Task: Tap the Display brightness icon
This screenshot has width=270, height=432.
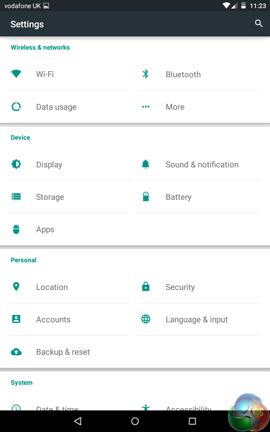Action: click(16, 164)
